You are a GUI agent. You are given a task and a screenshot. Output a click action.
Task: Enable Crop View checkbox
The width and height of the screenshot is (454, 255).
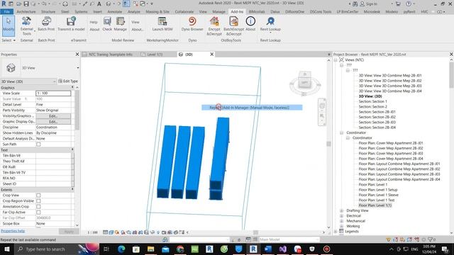click(38, 195)
